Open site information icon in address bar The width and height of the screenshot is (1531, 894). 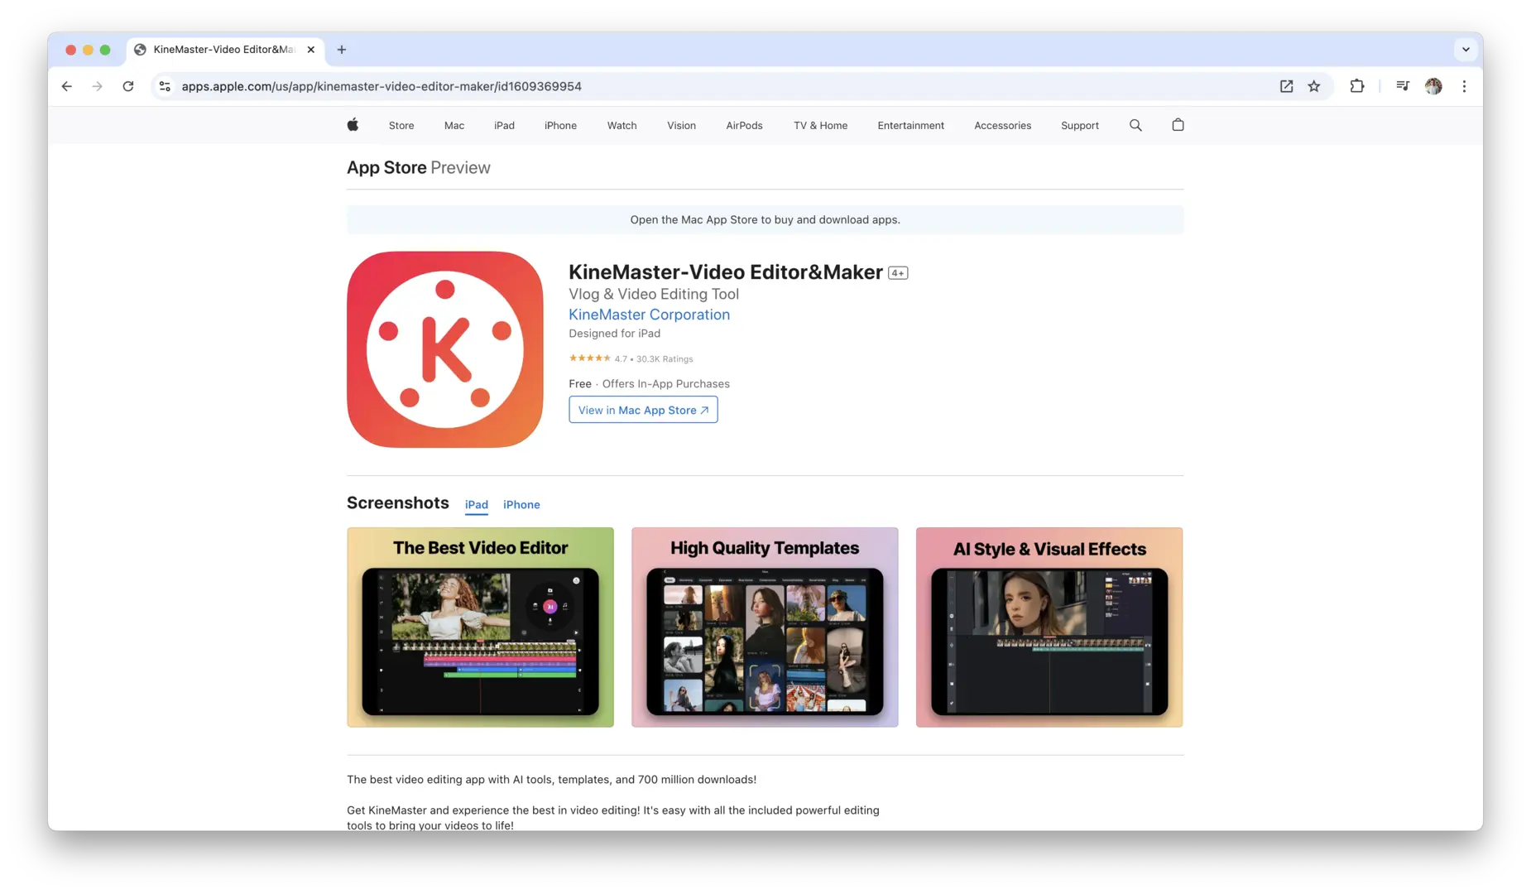coord(165,86)
